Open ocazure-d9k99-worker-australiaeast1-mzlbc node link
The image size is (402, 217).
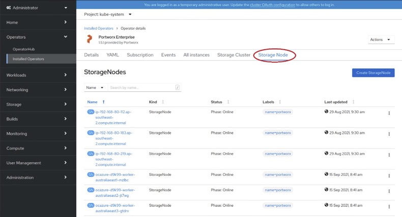click(x=115, y=177)
